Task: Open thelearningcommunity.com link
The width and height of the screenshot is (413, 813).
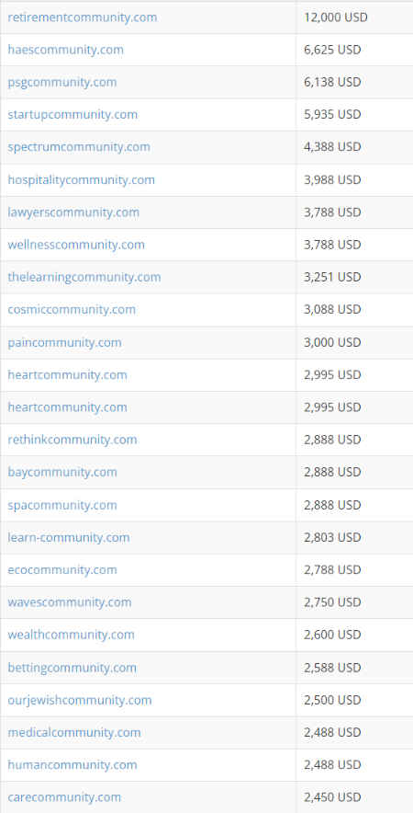Action: (x=84, y=277)
